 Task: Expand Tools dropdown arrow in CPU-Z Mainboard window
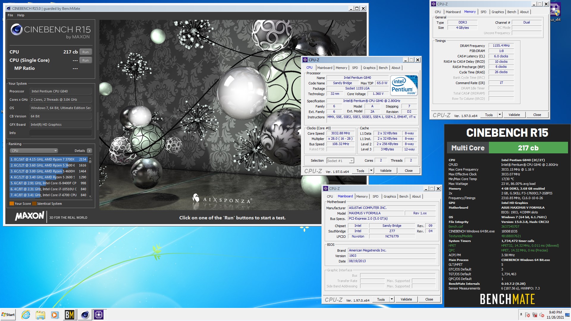pos(392,299)
